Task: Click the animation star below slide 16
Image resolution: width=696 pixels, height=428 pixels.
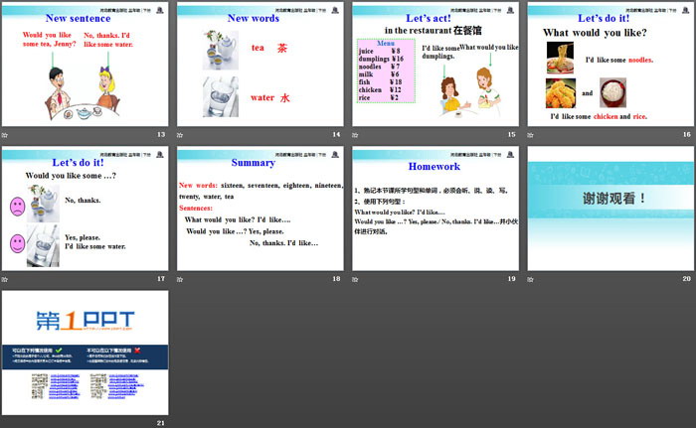Action: (x=530, y=133)
